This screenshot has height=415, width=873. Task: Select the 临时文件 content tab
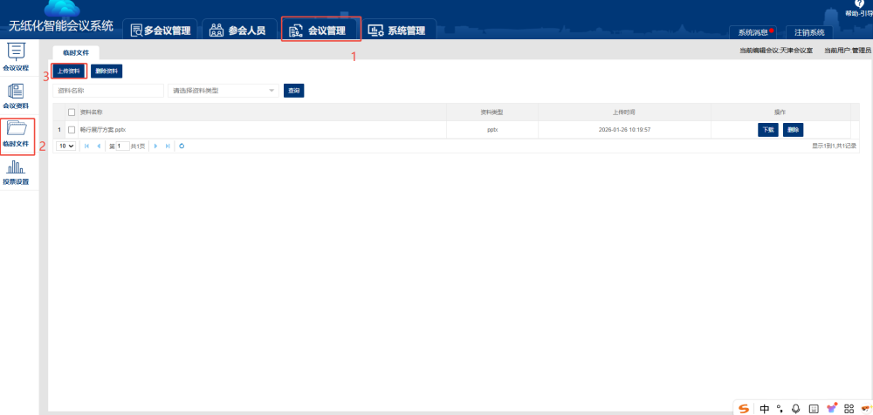(x=76, y=52)
